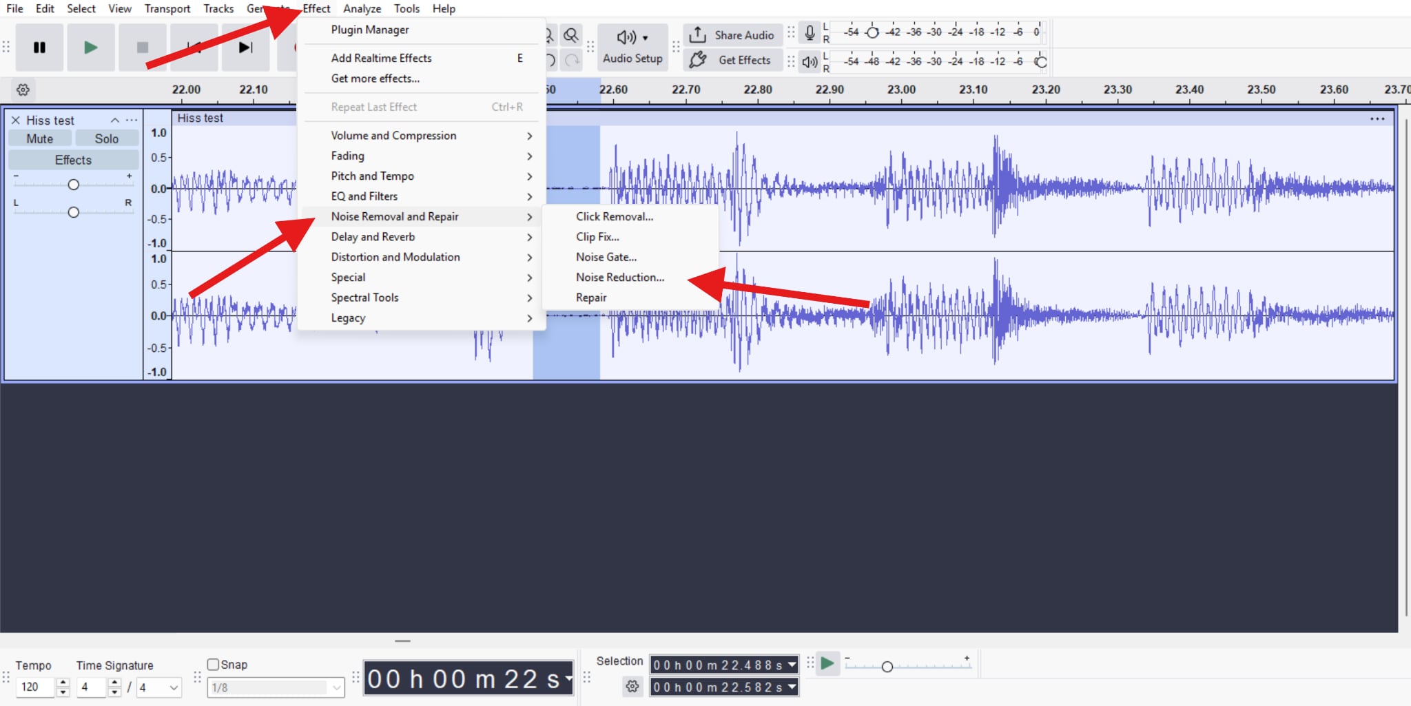Click the playback meter speaker icon
Image resolution: width=1411 pixels, height=706 pixels.
pyautogui.click(x=809, y=61)
